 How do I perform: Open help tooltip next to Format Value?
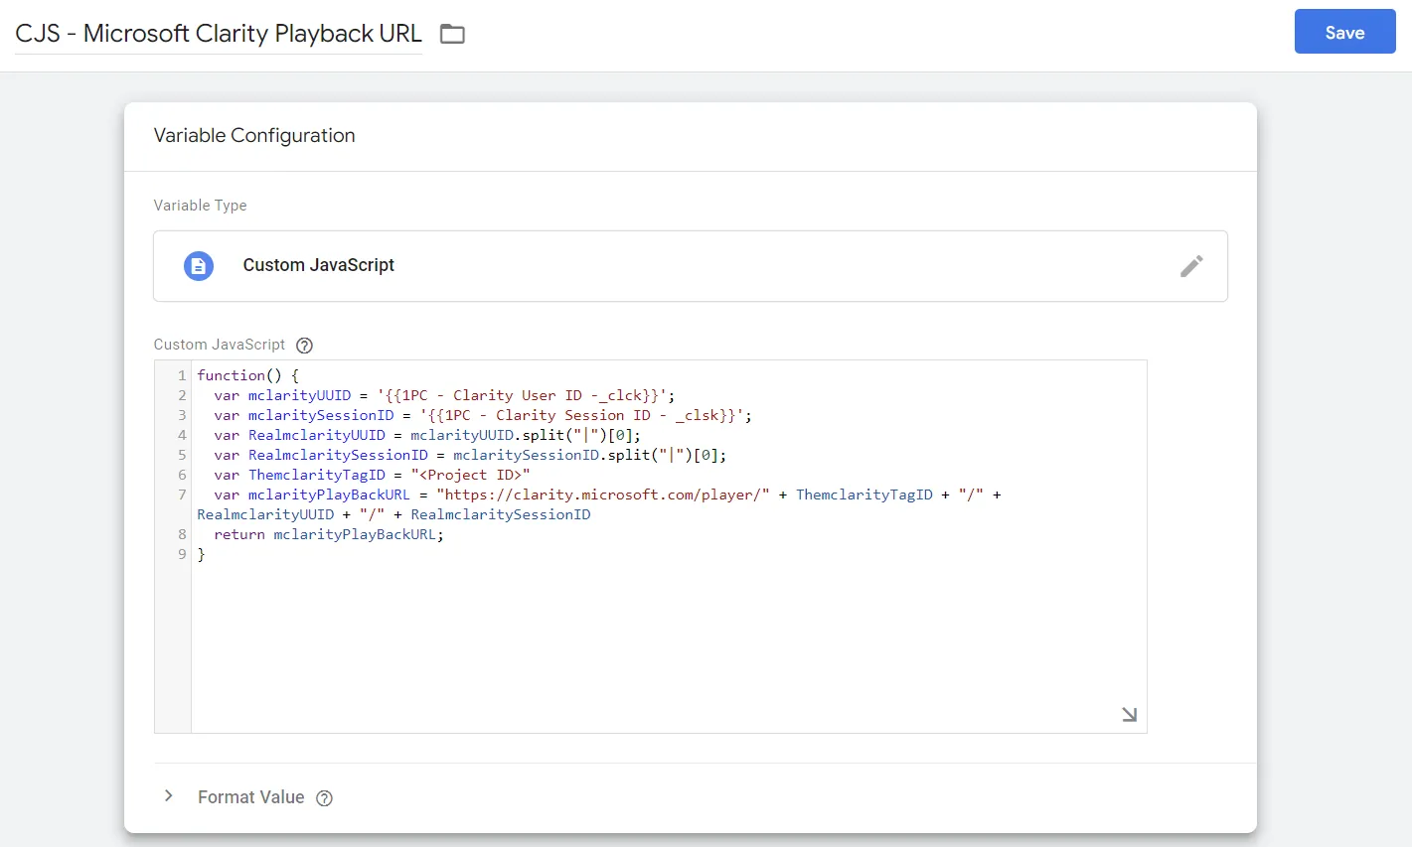tap(324, 798)
